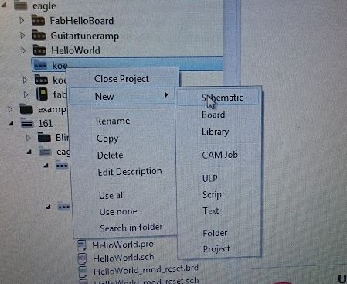Viewport: 347px width, 284px height.
Task: Choose Library from the New submenu
Action: click(x=215, y=132)
